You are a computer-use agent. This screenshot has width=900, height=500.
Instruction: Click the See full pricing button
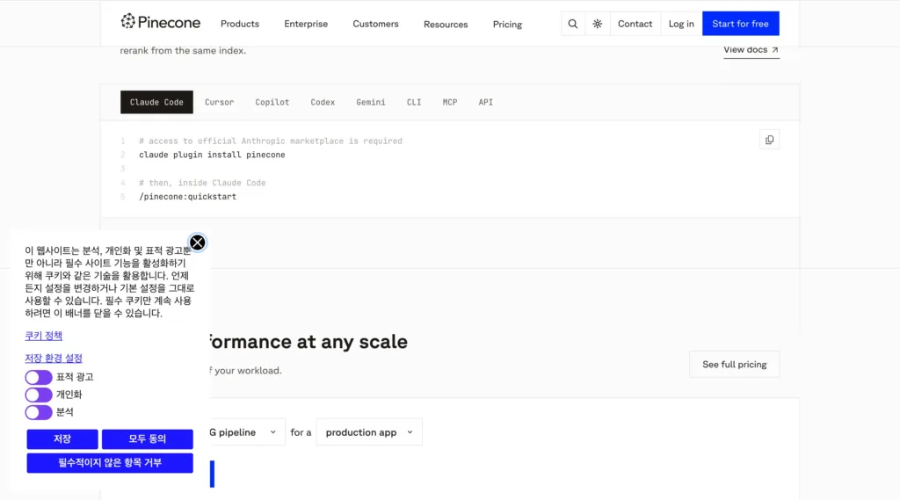pos(734,365)
